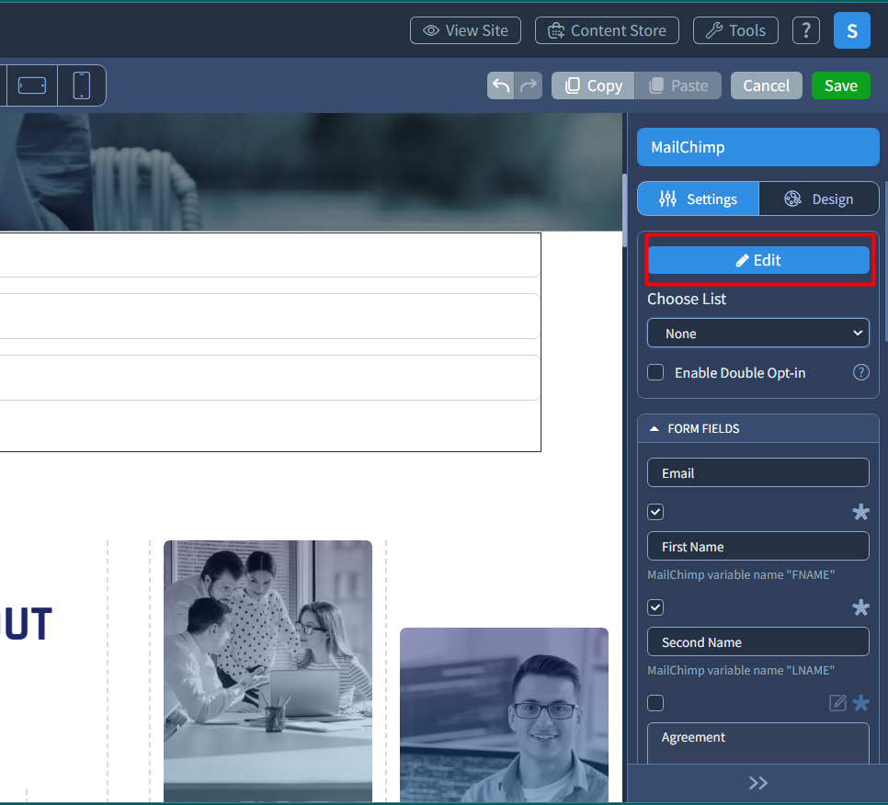Undo the last change
Image resolution: width=888 pixels, height=805 pixels.
[x=501, y=85]
